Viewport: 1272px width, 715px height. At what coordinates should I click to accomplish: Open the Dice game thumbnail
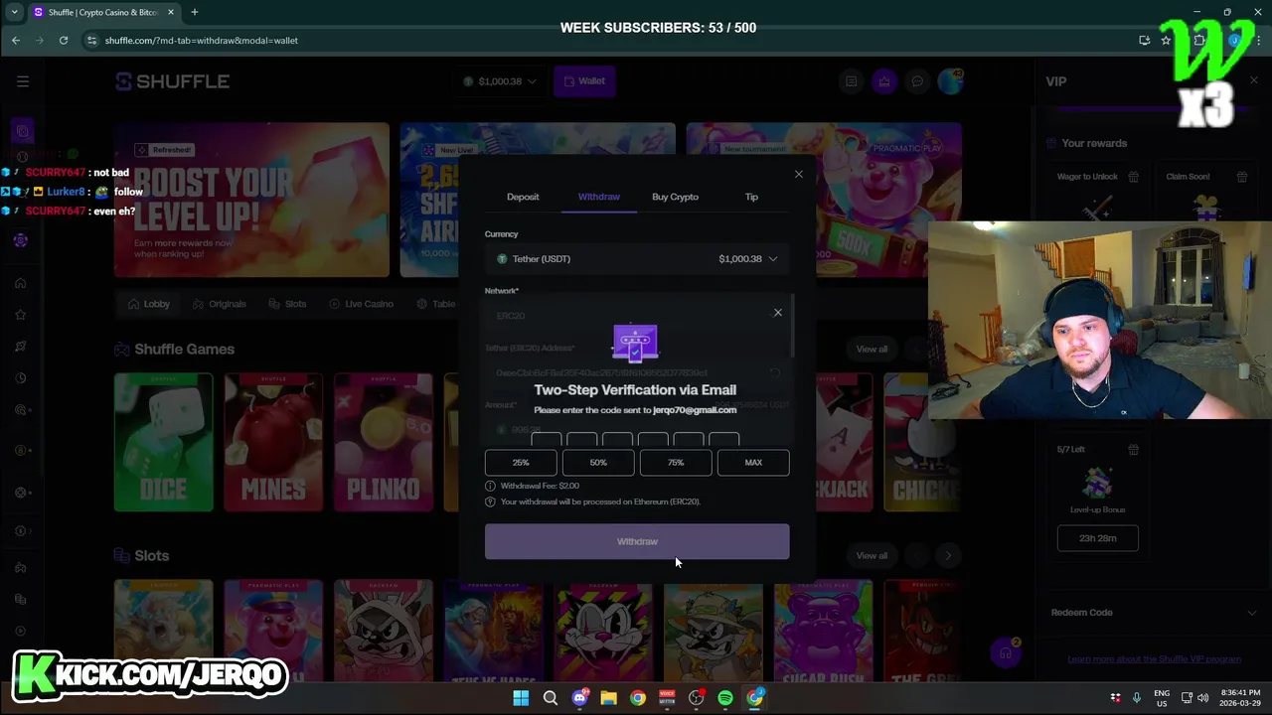coord(163,442)
